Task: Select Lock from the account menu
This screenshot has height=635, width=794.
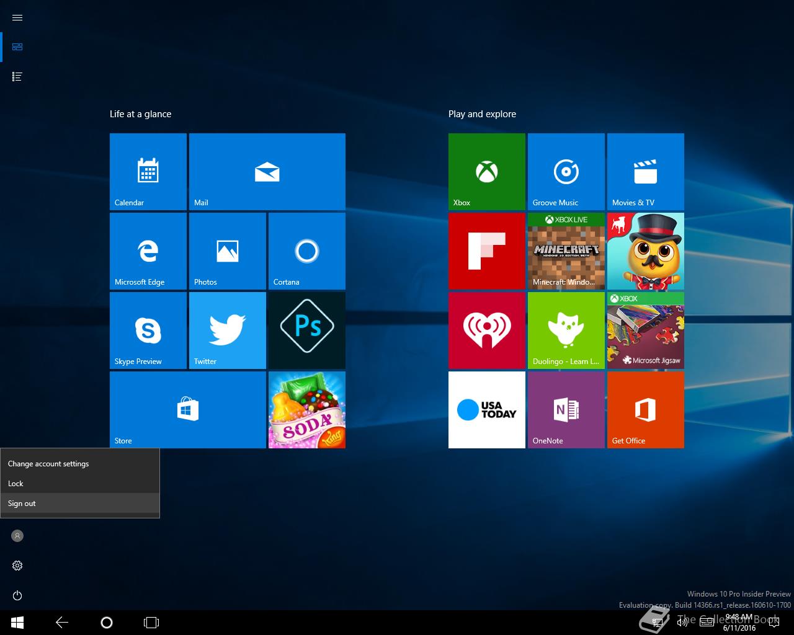Action: [x=80, y=484]
